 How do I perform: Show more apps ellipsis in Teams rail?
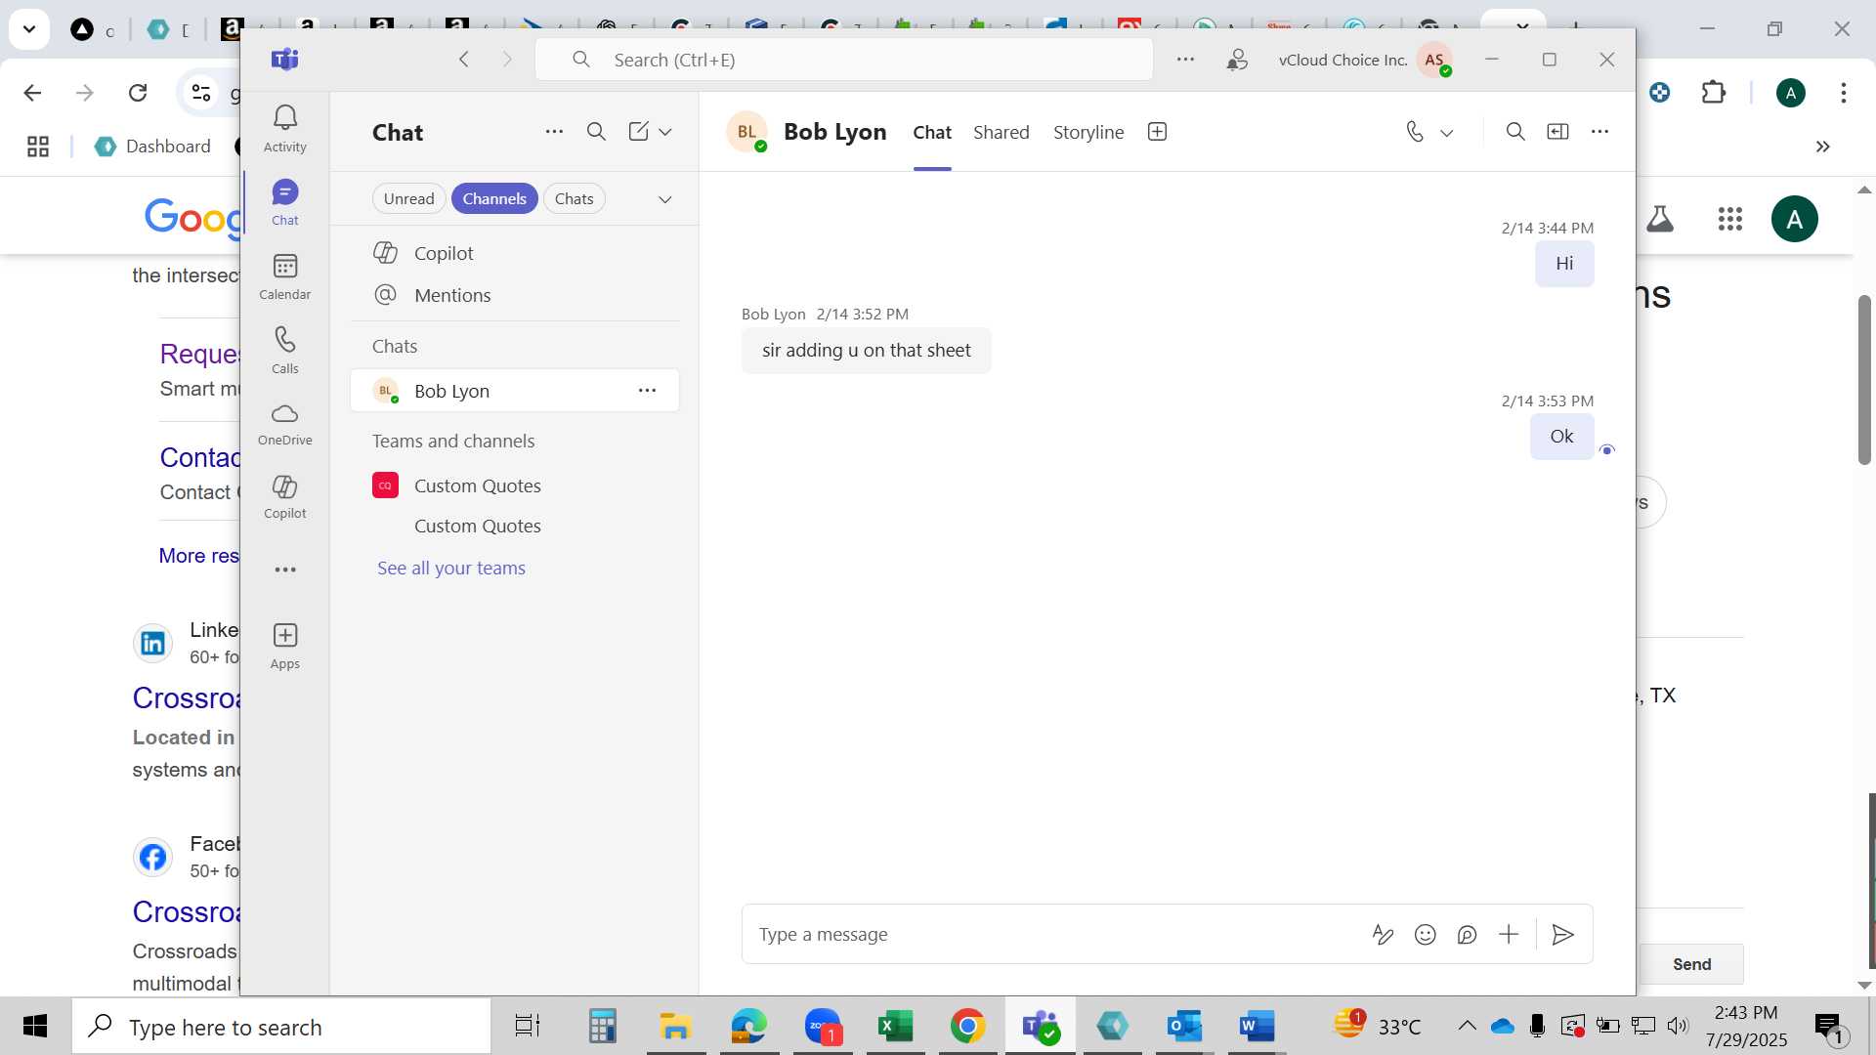(x=284, y=570)
